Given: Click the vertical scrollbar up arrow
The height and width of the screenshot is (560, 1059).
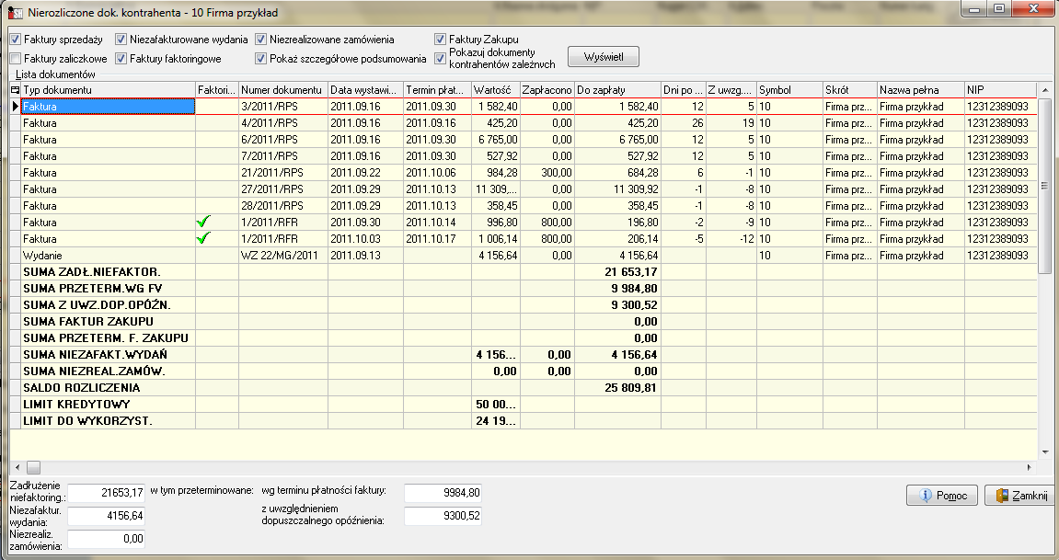Looking at the screenshot, I should coord(1045,89).
